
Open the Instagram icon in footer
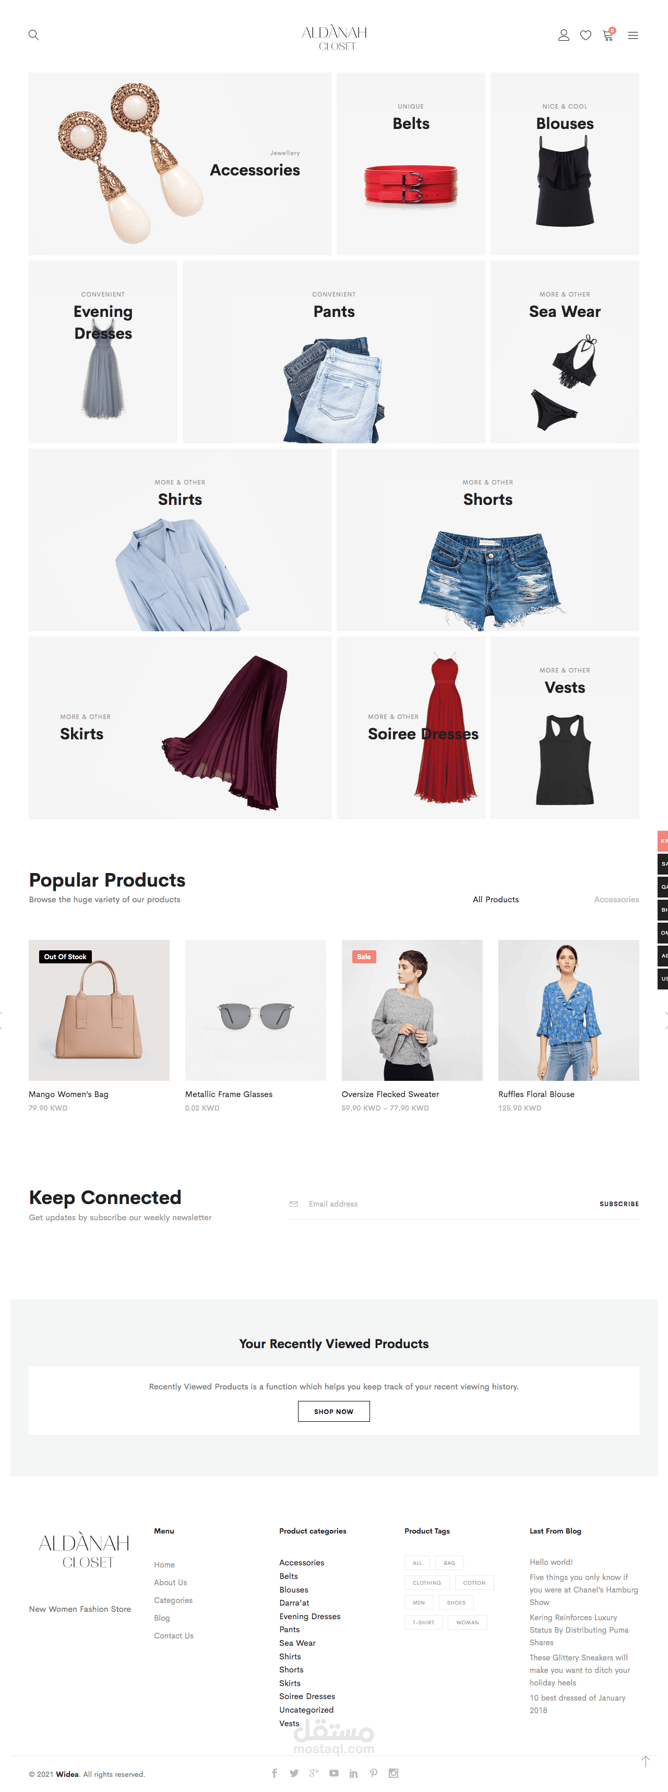393,1773
